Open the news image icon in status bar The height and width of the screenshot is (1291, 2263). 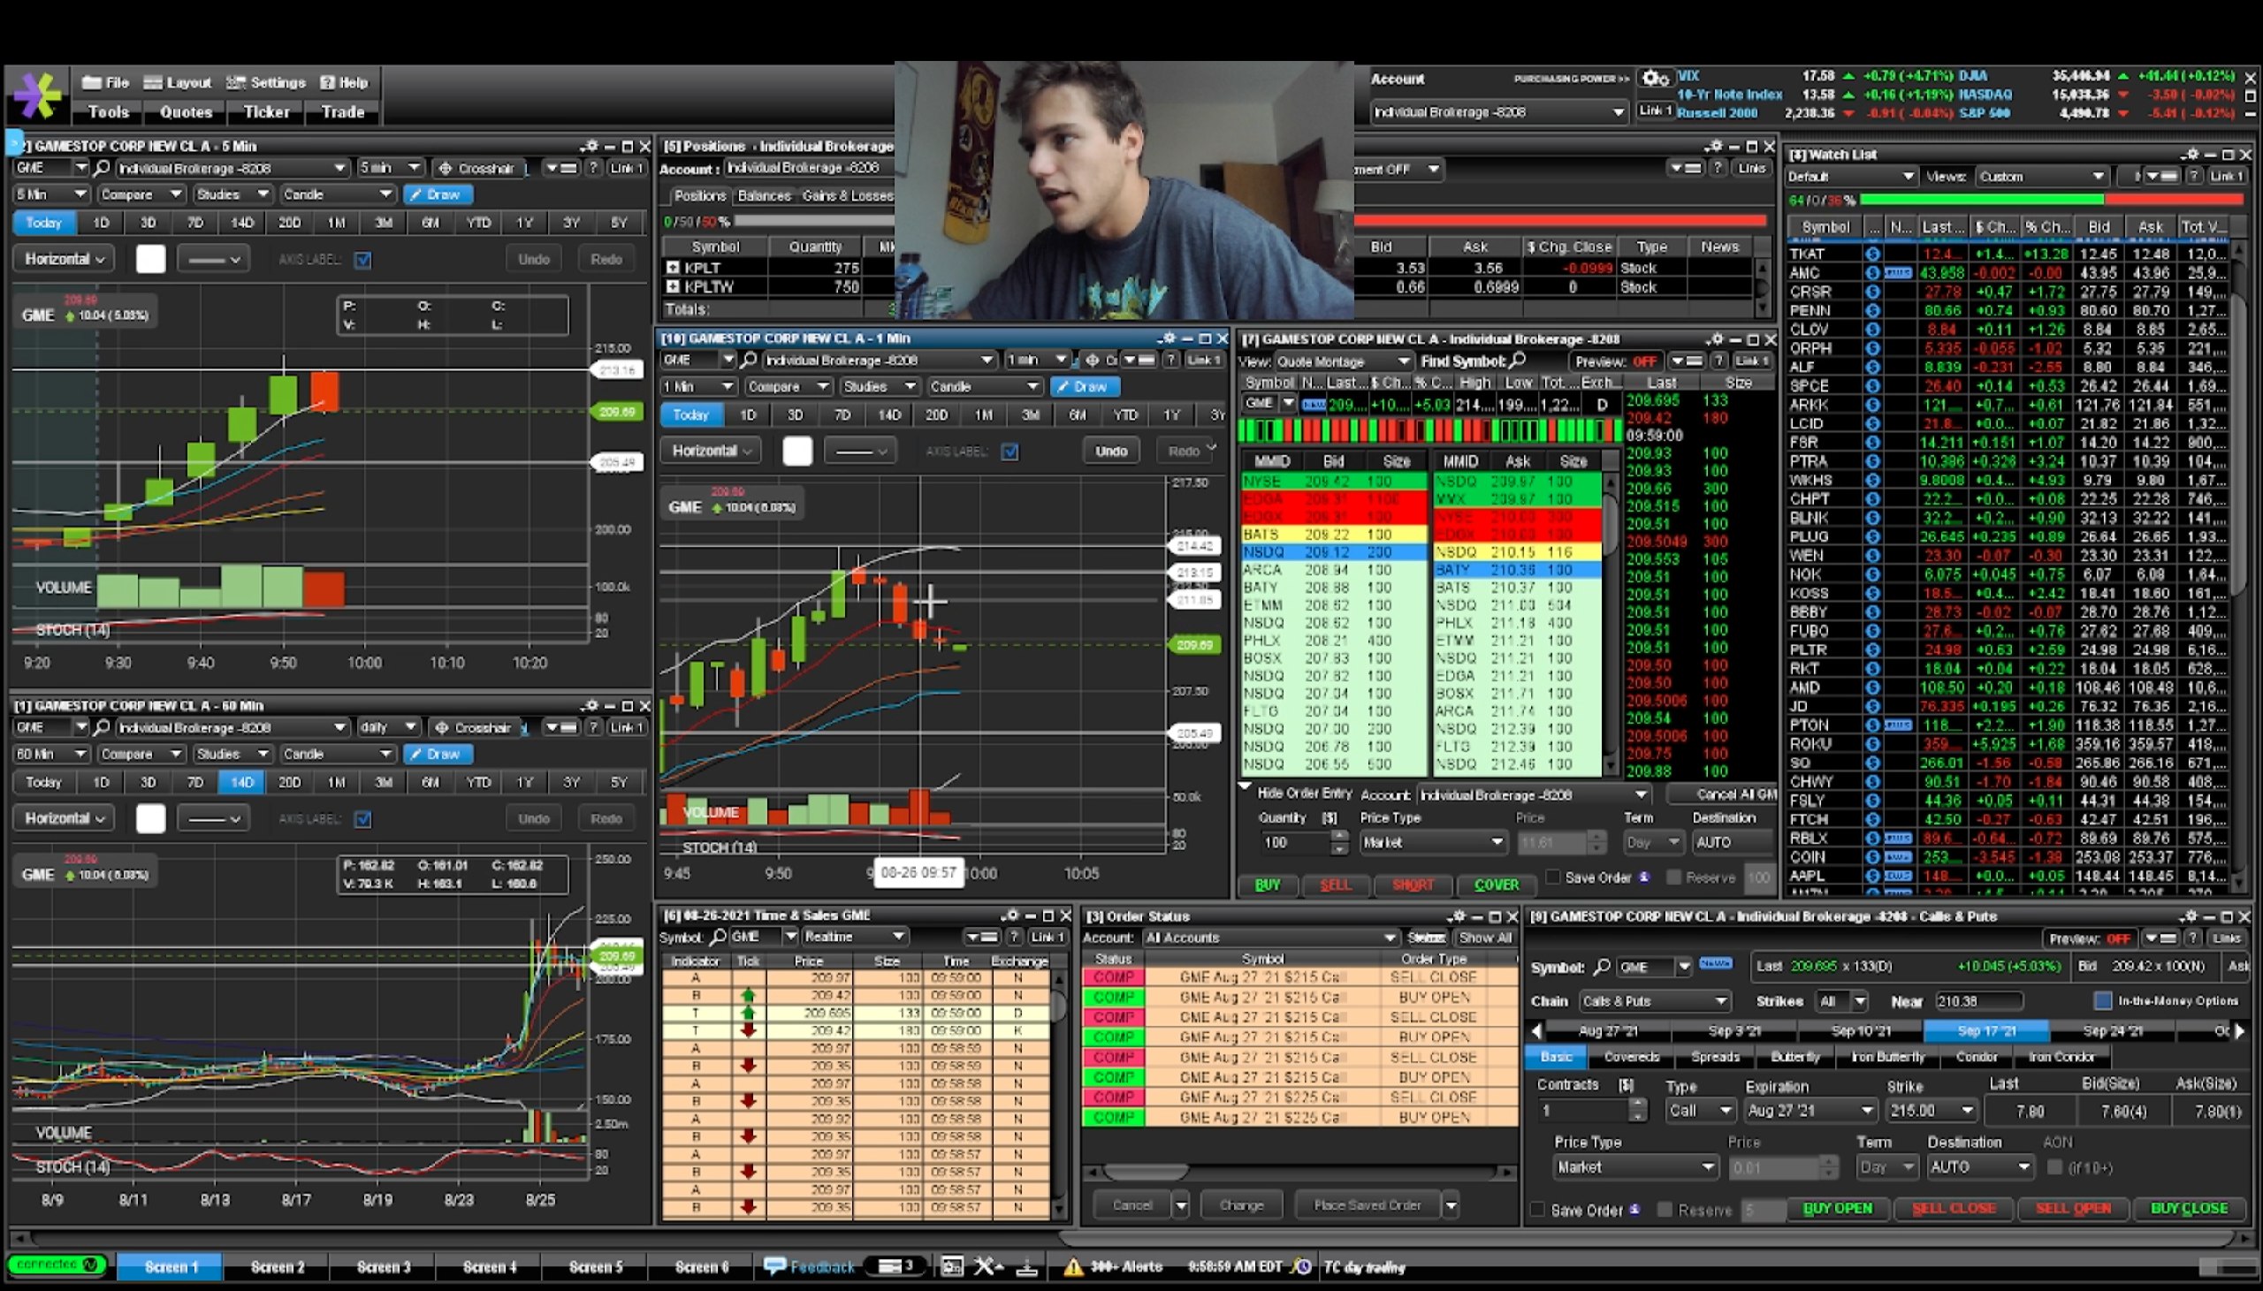950,1266
